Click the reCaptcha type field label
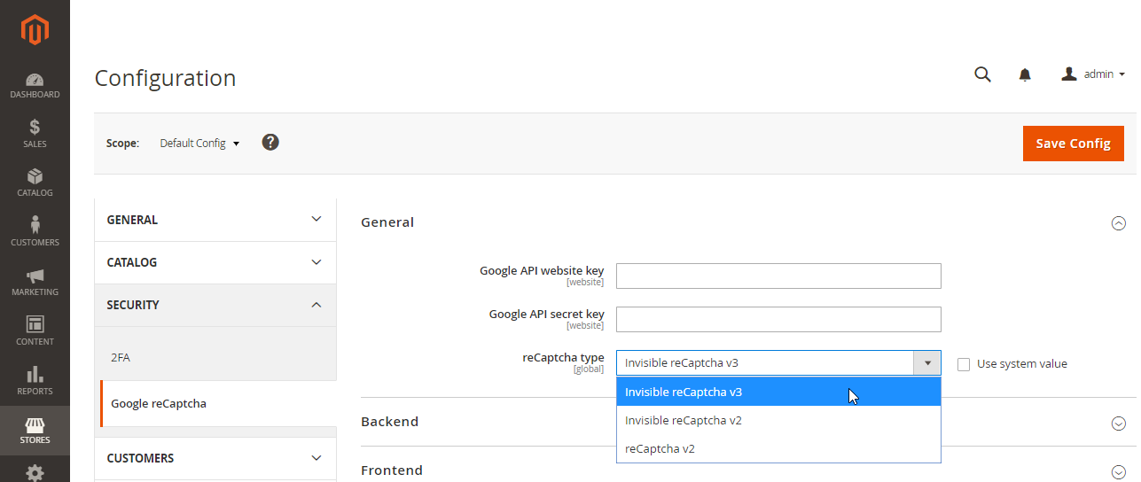This screenshot has width=1141, height=482. [x=563, y=357]
